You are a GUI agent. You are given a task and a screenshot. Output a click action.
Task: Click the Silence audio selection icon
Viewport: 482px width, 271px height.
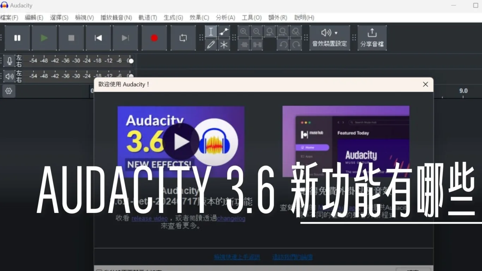tap(257, 45)
